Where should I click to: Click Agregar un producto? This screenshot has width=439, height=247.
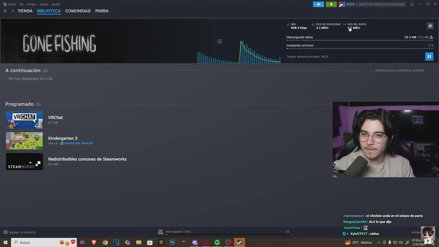click(20, 232)
